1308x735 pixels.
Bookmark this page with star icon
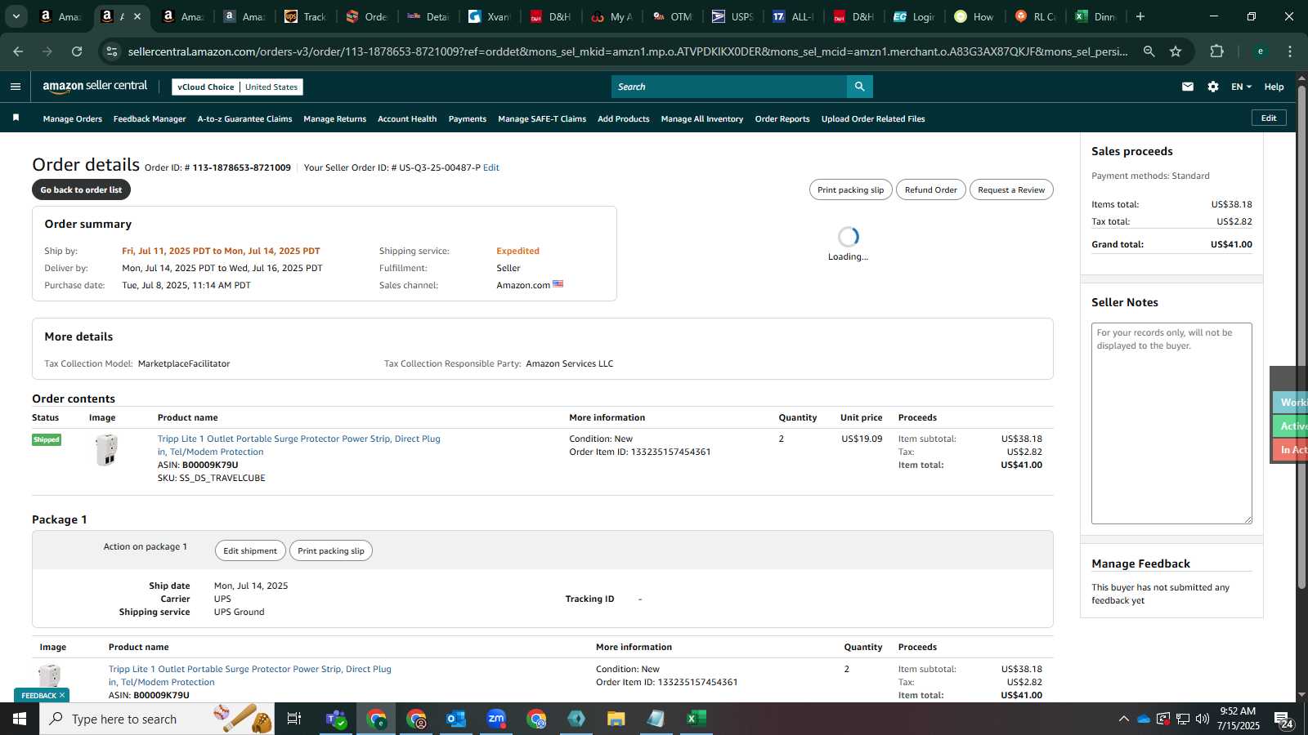tap(1176, 51)
